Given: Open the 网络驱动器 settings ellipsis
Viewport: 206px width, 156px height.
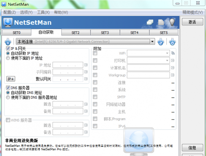Looking at the screenshot, I should (173, 105).
